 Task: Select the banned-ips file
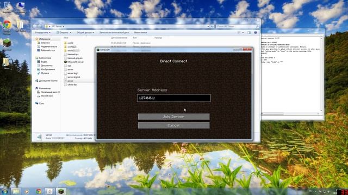coord(73,54)
